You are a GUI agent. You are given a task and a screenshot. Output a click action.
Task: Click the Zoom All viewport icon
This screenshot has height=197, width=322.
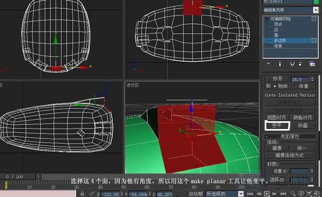tap(301, 194)
